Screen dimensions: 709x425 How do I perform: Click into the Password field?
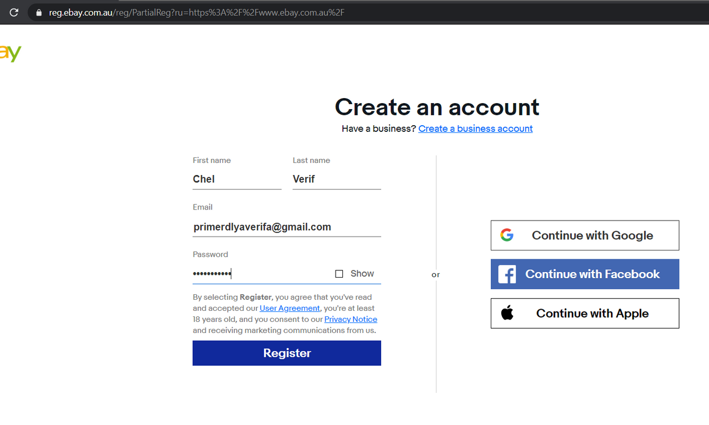pos(260,274)
